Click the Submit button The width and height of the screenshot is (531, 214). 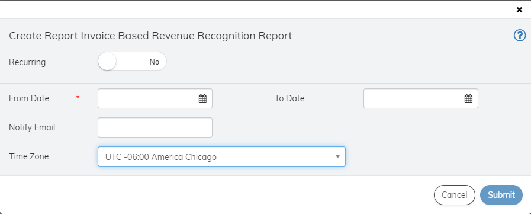point(501,195)
